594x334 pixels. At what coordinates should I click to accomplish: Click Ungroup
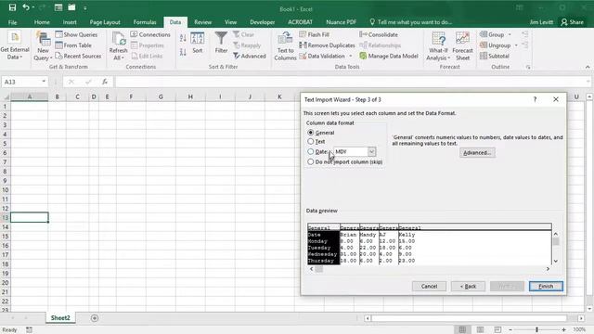tap(495, 45)
